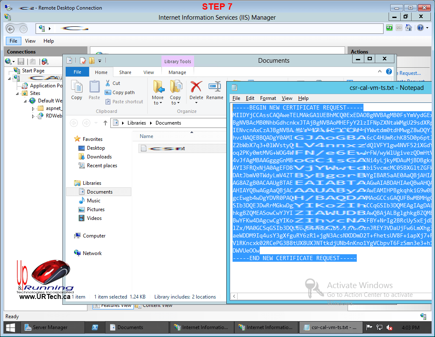Click the Rename icon in Organize group
This screenshot has height=337, width=435.
click(x=215, y=90)
